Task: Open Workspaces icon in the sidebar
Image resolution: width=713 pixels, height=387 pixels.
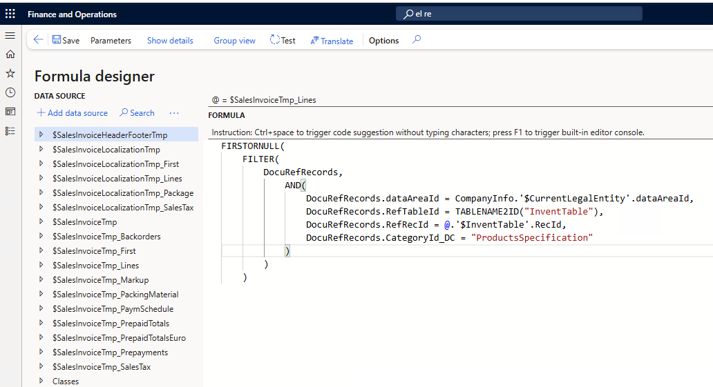Action: 10,112
